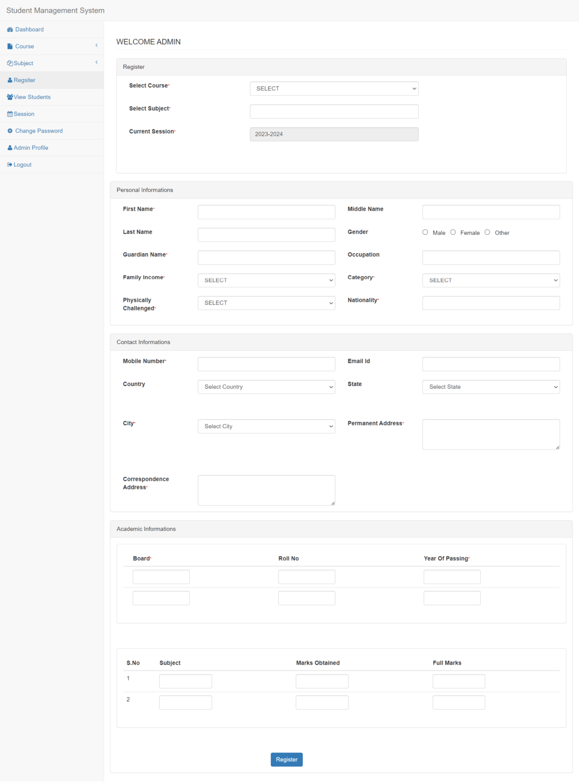Select the Male gender radio button

pyautogui.click(x=425, y=232)
